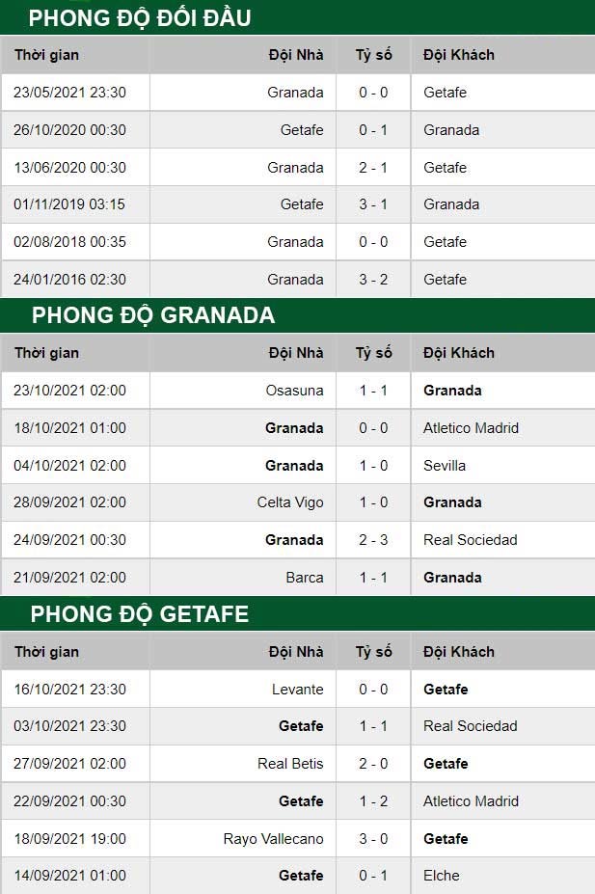The width and height of the screenshot is (595, 894).
Task: Click Levante in Getafe's form table
Action: point(297,690)
